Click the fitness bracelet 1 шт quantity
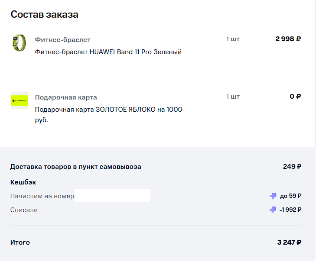Viewport: 319px width, 265px height. 233,39
